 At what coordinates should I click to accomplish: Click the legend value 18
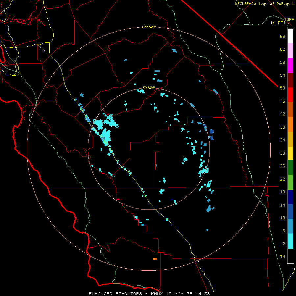[x=283, y=192]
